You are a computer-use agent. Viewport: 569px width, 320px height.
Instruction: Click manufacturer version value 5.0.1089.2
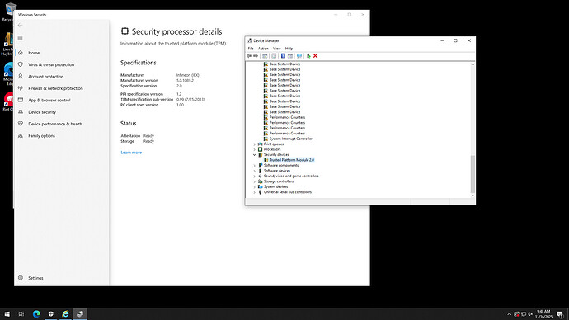pos(185,81)
